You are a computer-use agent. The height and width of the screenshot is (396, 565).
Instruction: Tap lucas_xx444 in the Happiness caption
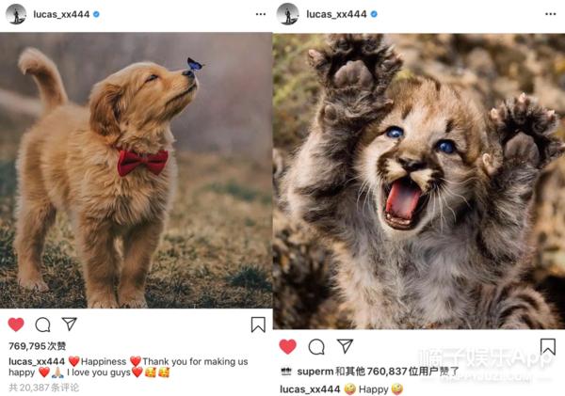click(x=37, y=361)
